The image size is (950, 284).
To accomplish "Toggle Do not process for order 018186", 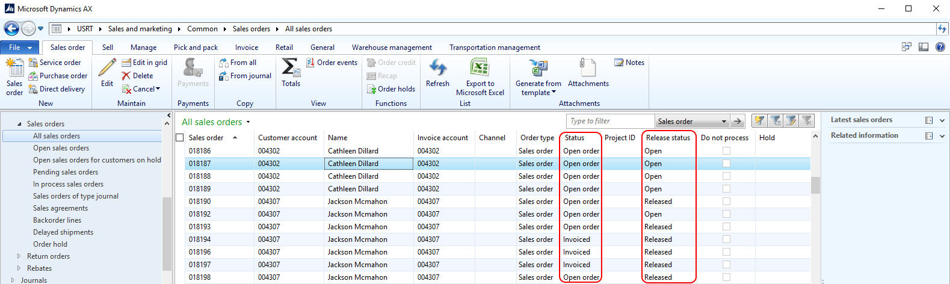I will [726, 151].
